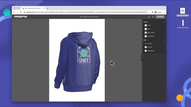Click the hoodie mockup 3D preview

click(77, 60)
